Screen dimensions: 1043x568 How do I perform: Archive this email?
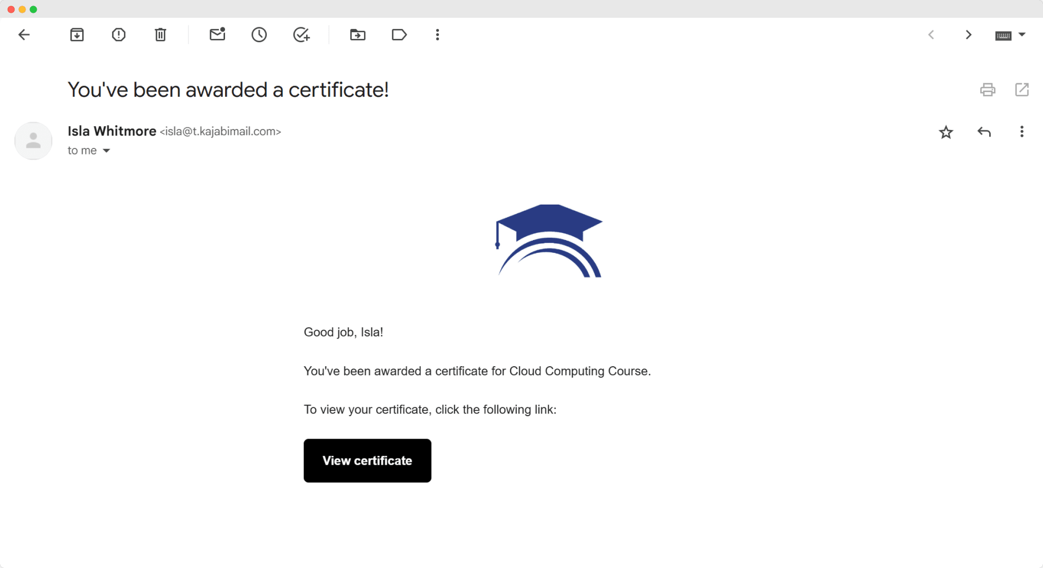[x=77, y=35]
